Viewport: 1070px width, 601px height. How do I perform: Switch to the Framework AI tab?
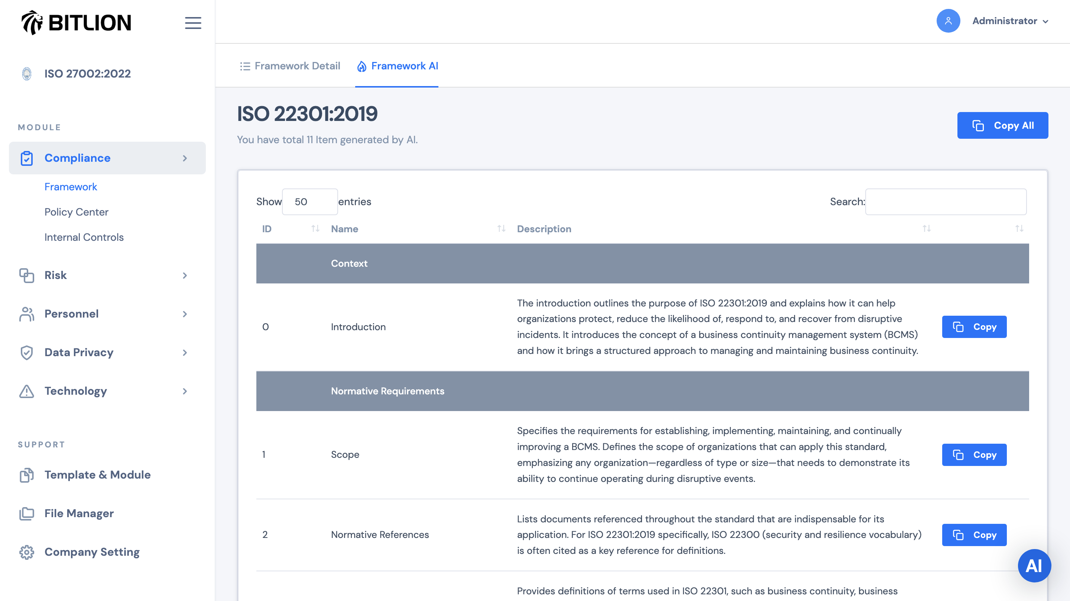point(397,66)
